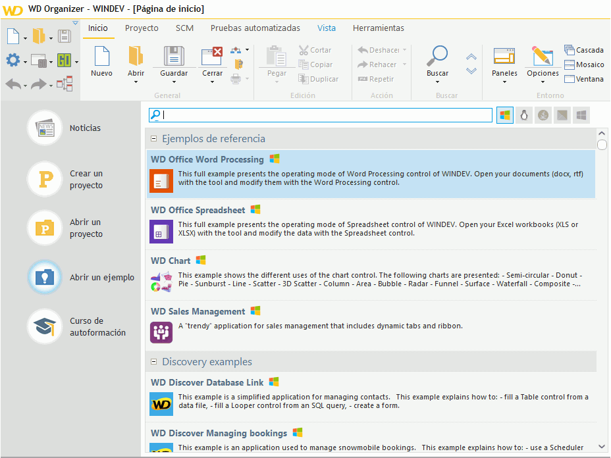The width and height of the screenshot is (611, 458).
Task: Click the Copiar icon
Action: tap(304, 64)
